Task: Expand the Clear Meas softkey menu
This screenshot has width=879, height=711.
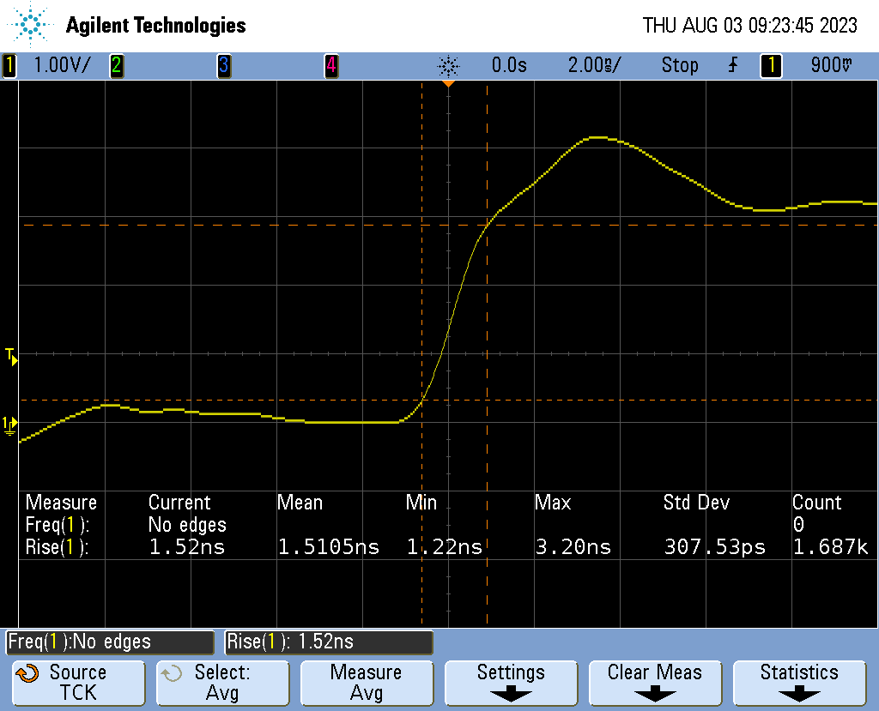Action: 654,683
